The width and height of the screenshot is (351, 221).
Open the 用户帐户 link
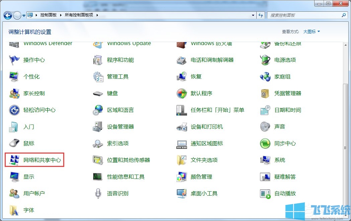[x=34, y=194]
